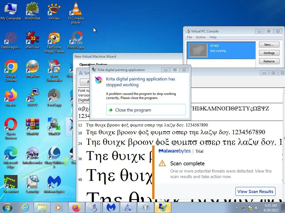The width and height of the screenshot is (285, 213).
Task: Show hidden system tray icons
Action: [237, 208]
